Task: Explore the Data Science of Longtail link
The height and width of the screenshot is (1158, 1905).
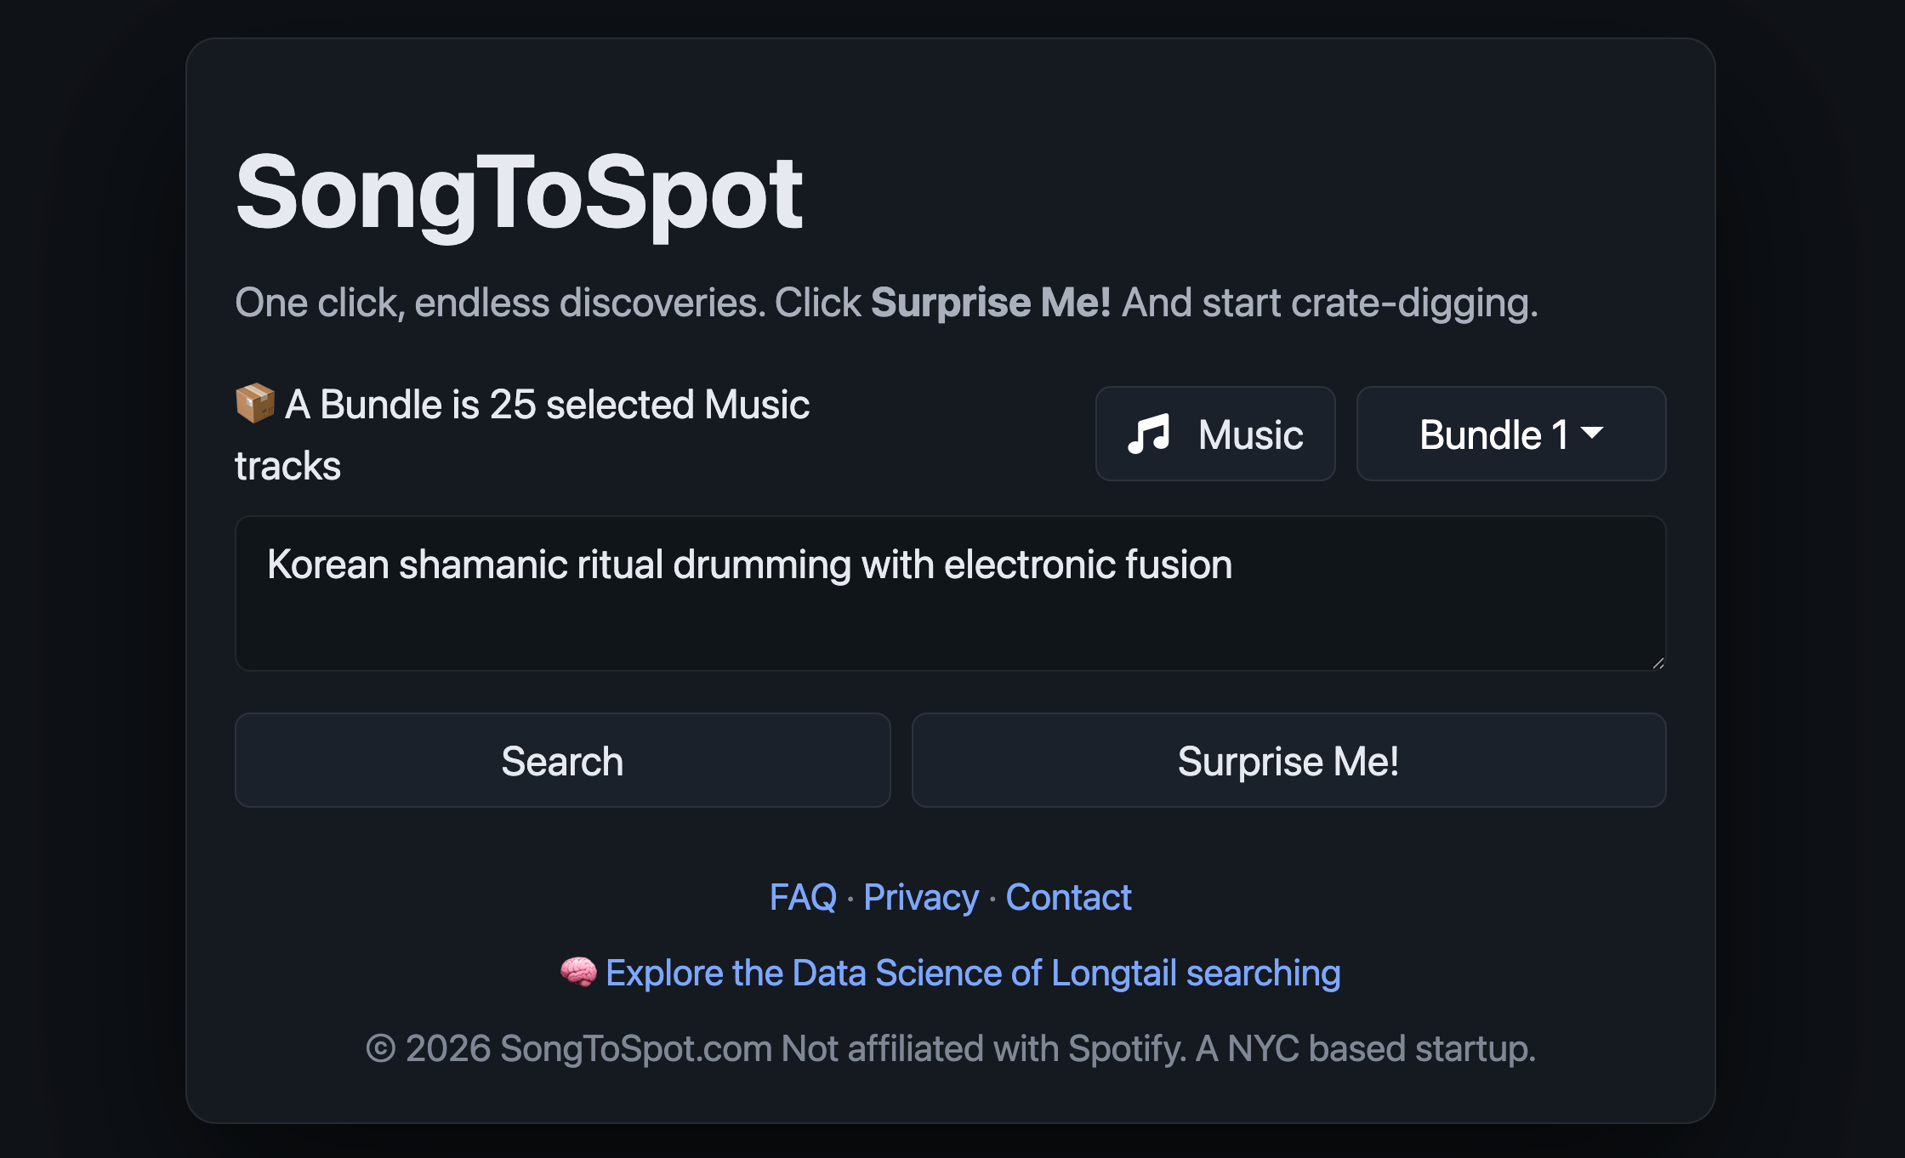Action: (x=972, y=973)
